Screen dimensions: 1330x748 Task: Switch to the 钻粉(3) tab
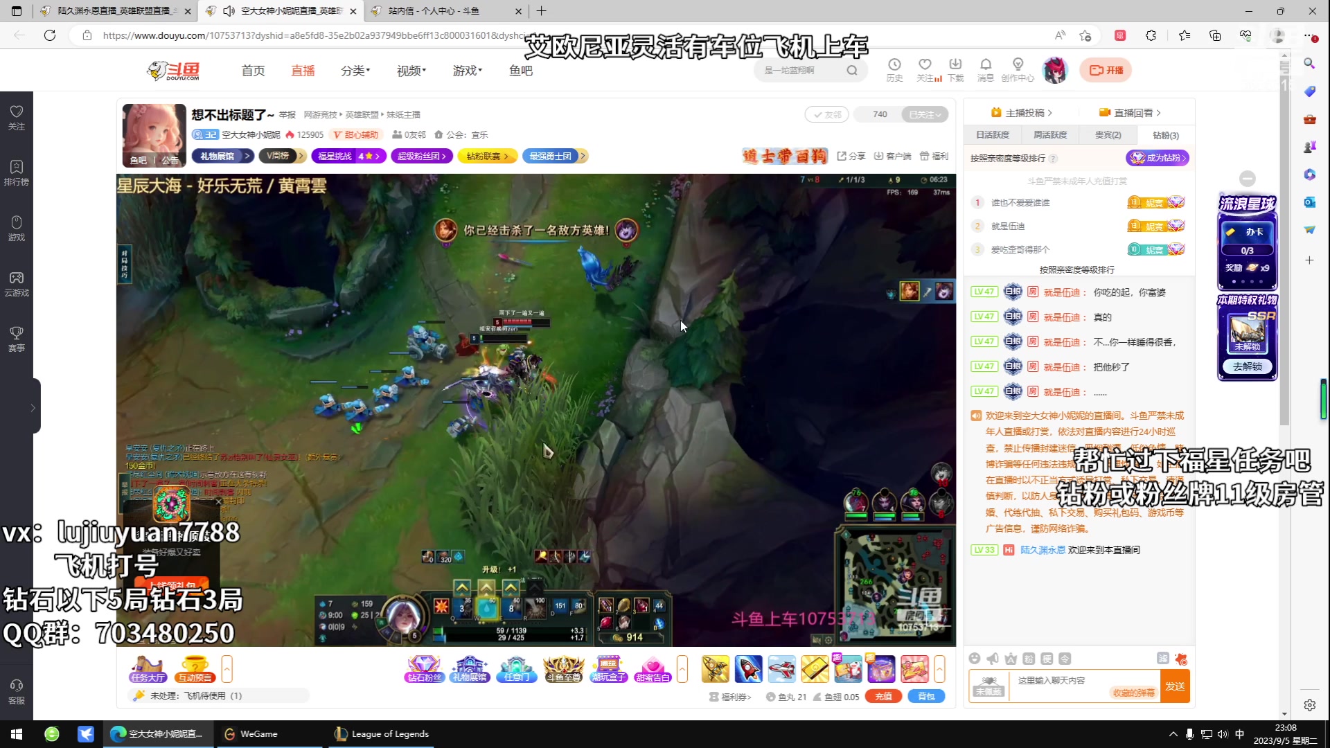click(1166, 135)
